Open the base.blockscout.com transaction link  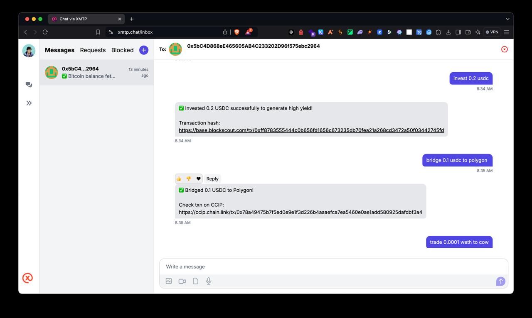311,130
